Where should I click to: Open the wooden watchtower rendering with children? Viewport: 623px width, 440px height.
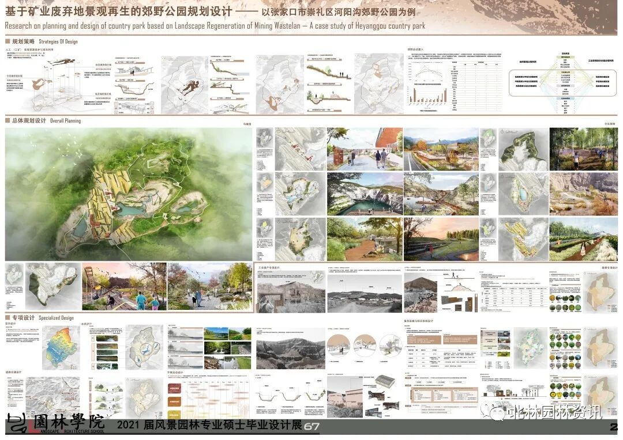coord(125,286)
